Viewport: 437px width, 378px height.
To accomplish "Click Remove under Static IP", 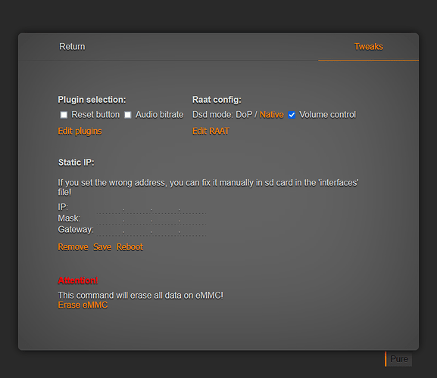I will (73, 247).
